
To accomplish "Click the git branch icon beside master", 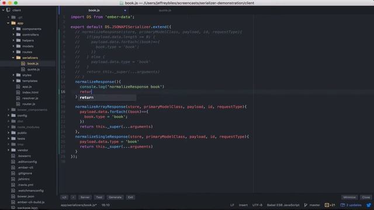I will pos(306,205).
